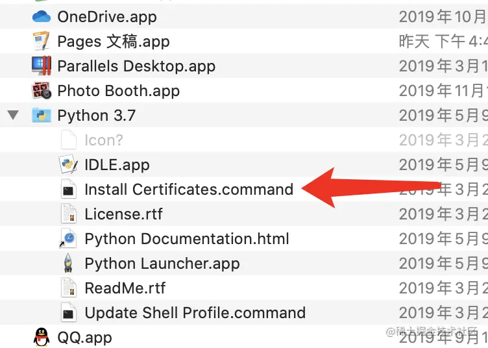
Task: Click the OneDrive.app modified date
Action: tap(443, 17)
